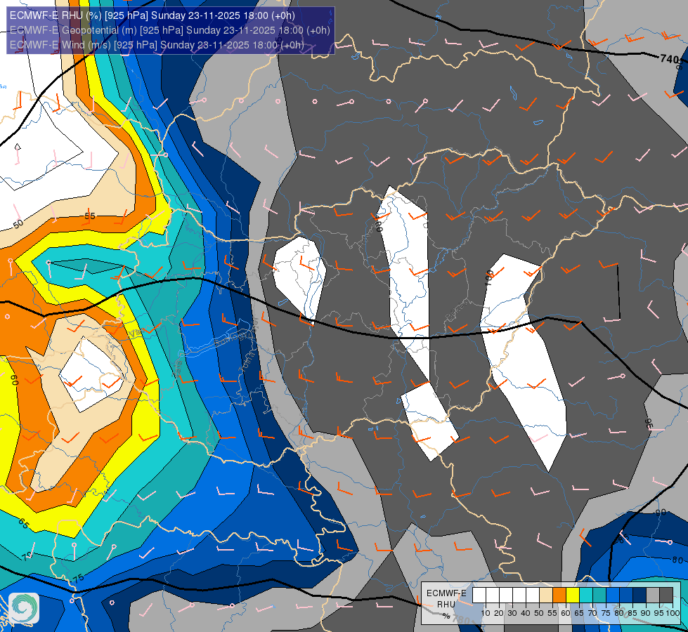
Task: Pick the orange 55–60 legend swatch
Action: (559, 595)
